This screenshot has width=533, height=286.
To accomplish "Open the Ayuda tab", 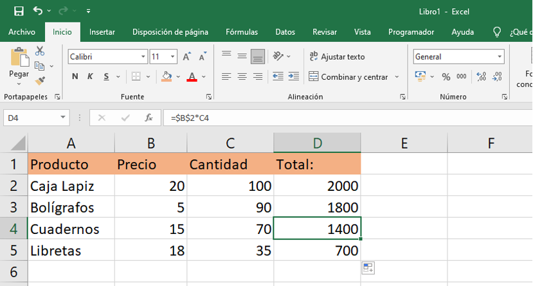I will coord(463,32).
